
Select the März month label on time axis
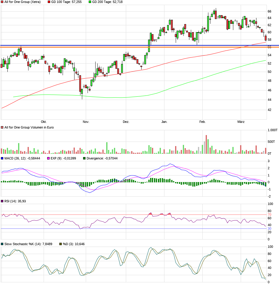click(241, 122)
